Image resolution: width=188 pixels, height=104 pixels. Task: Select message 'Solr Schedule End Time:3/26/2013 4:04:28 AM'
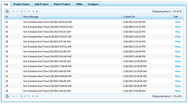point(47,91)
